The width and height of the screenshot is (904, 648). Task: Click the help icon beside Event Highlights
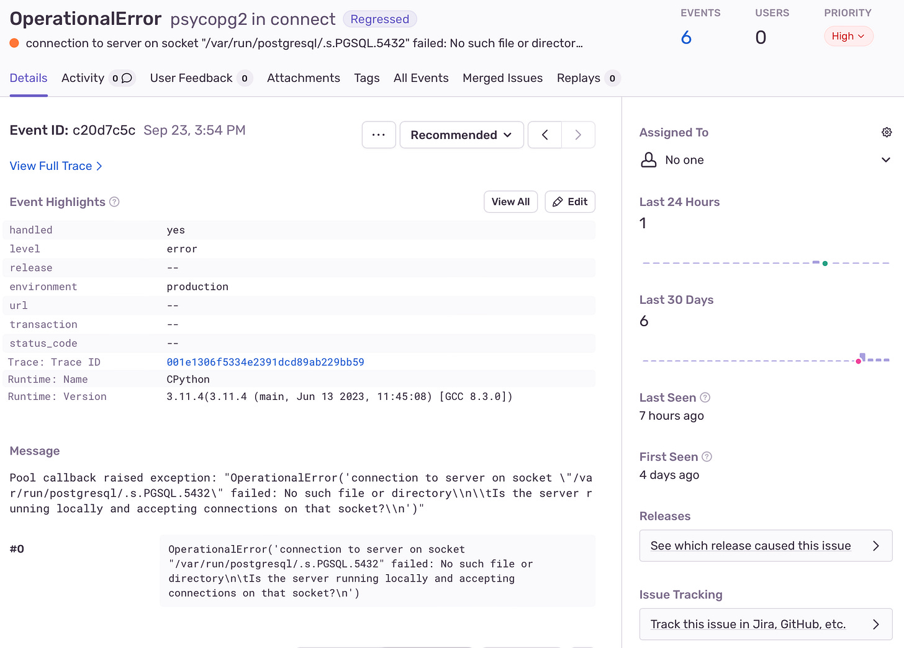click(x=115, y=202)
